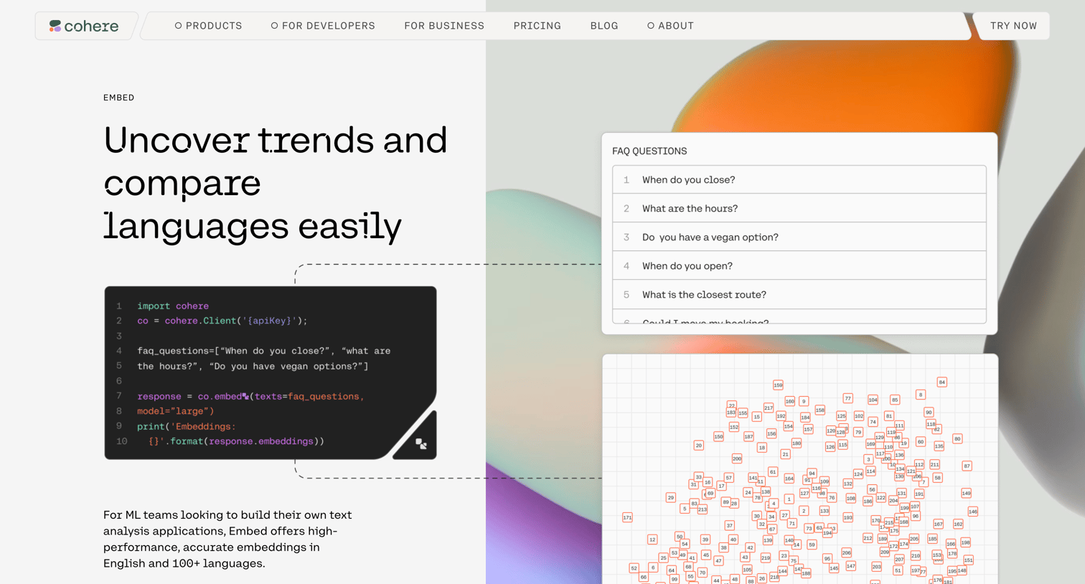Expand the About menu
1085x584 pixels.
[x=670, y=26]
